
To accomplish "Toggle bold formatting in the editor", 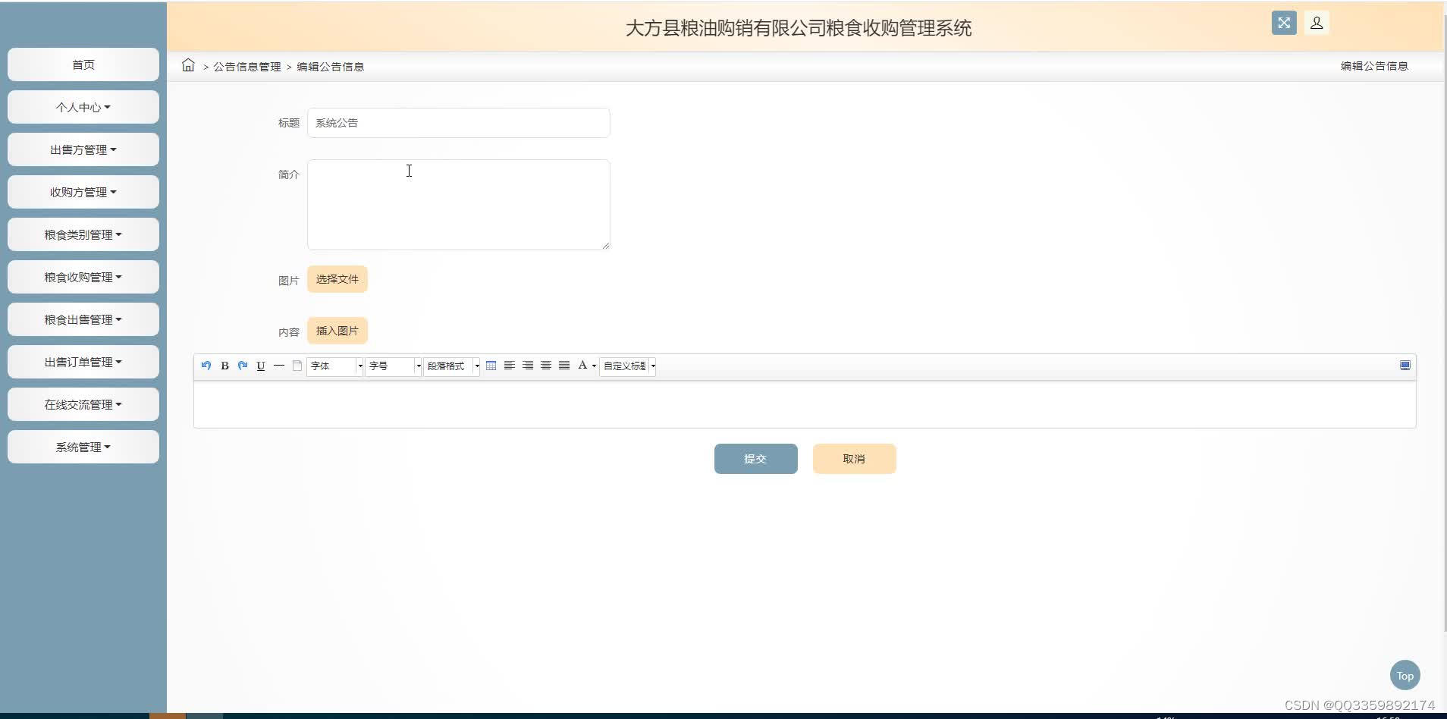I will pos(224,366).
